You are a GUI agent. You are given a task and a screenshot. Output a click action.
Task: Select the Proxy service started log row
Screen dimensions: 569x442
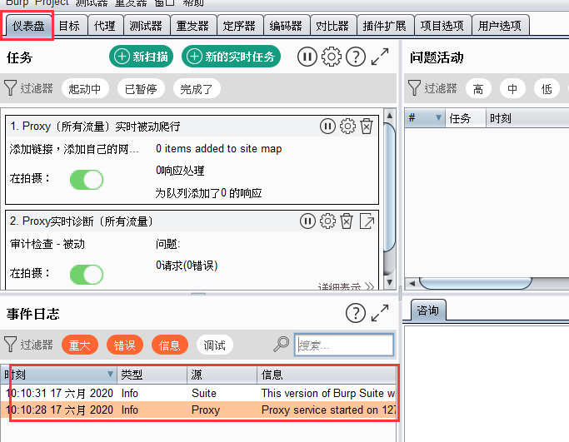coord(198,410)
